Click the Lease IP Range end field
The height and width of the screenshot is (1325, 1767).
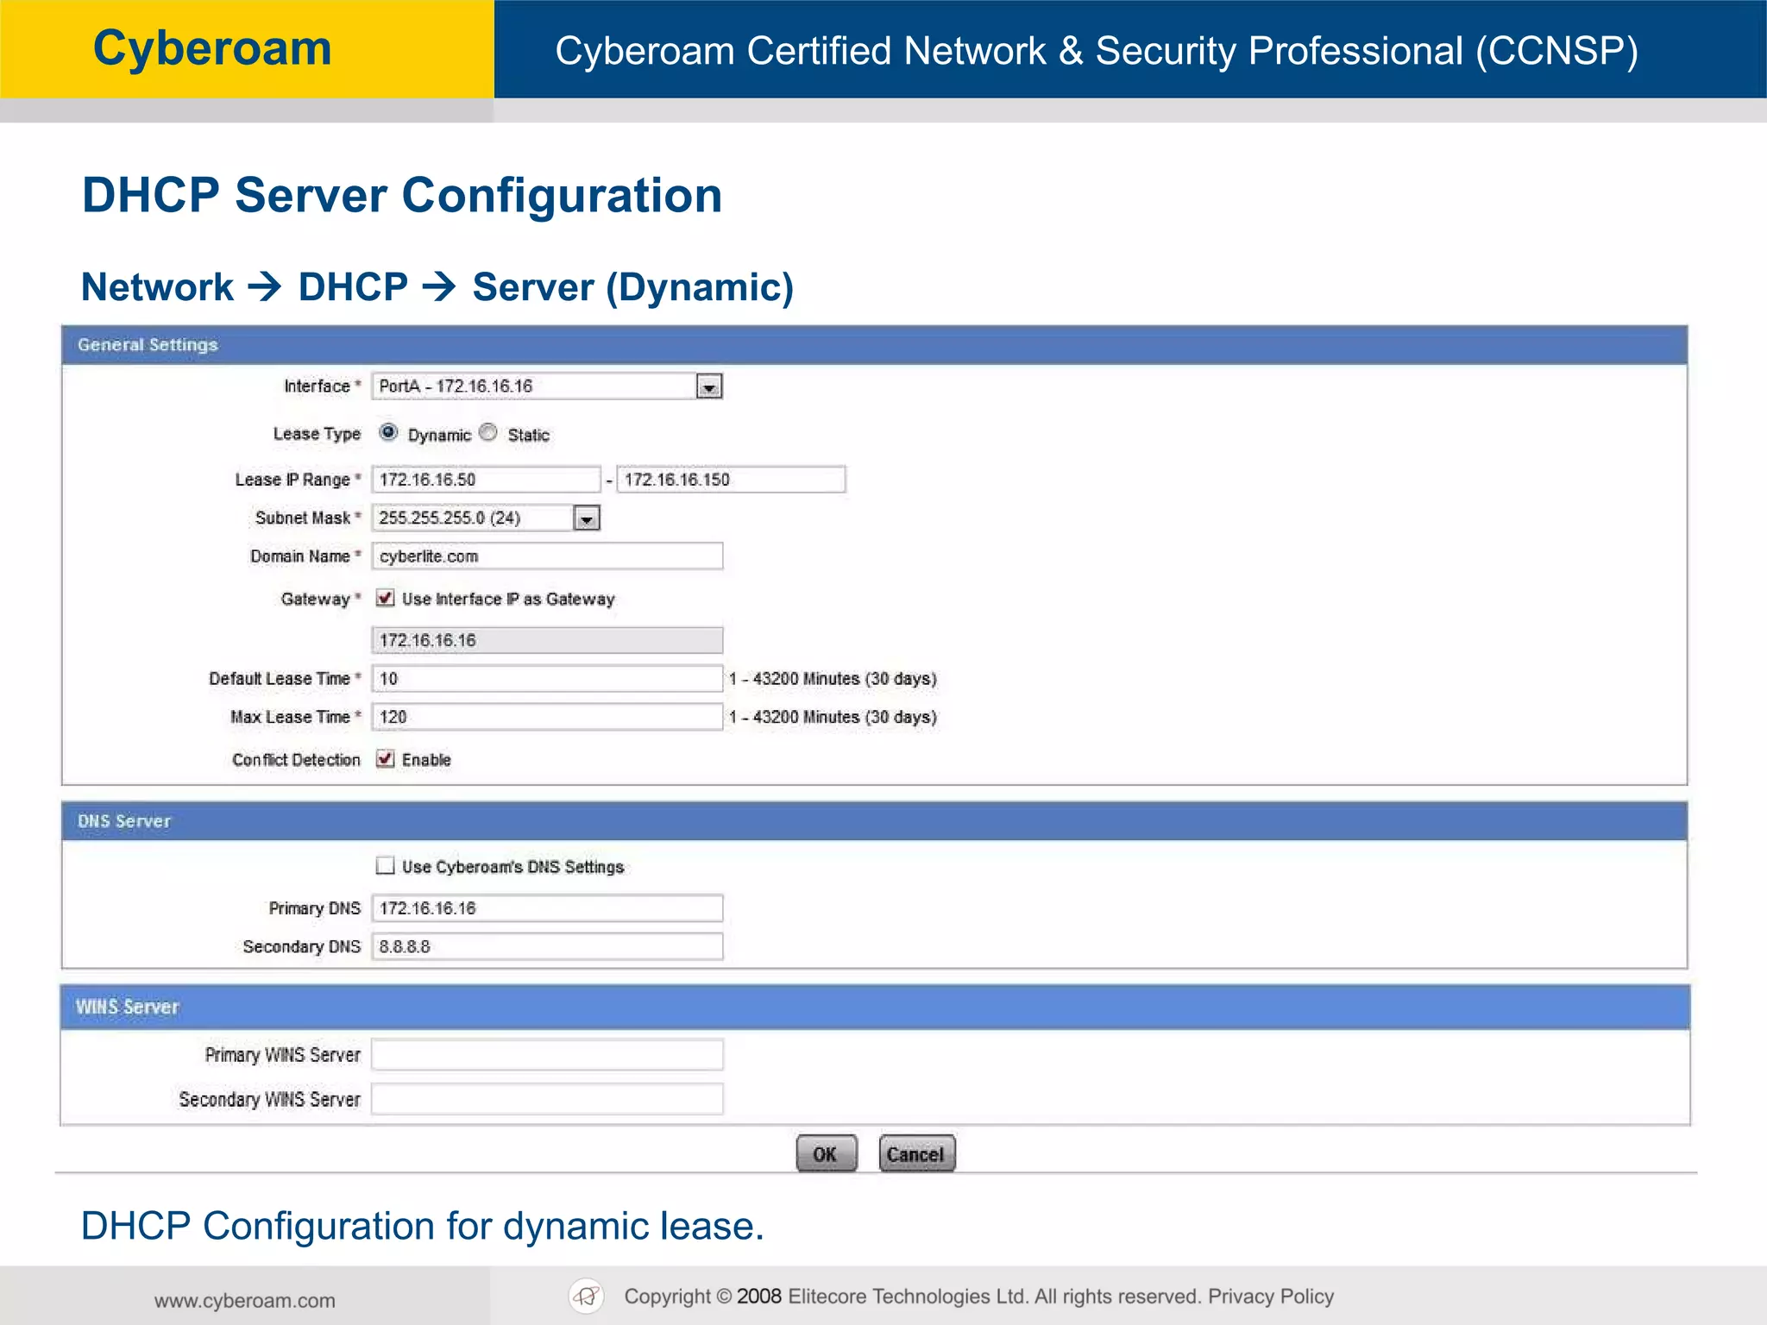731,480
